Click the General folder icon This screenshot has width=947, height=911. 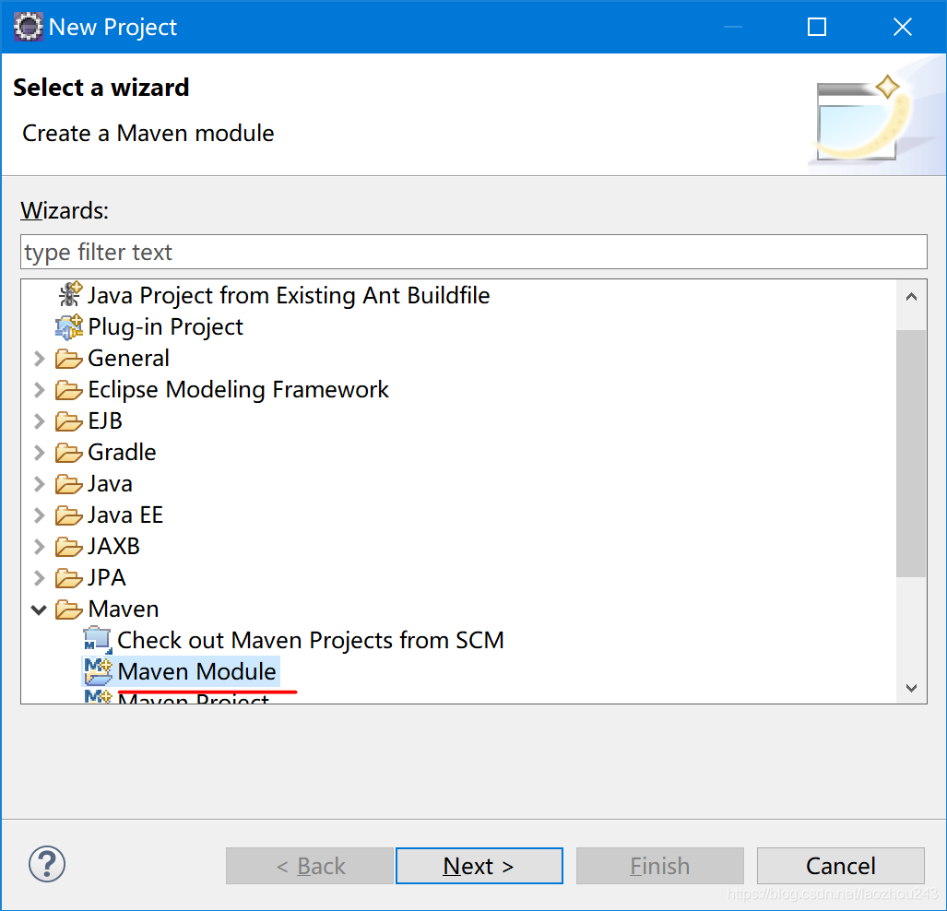coord(69,359)
